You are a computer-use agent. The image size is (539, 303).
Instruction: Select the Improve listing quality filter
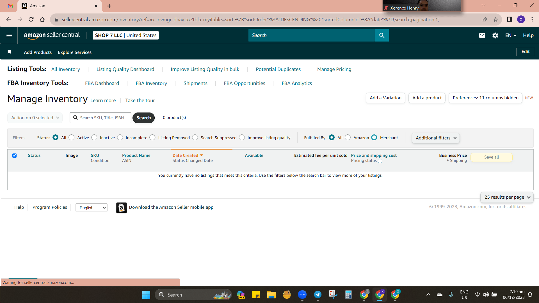(242, 137)
